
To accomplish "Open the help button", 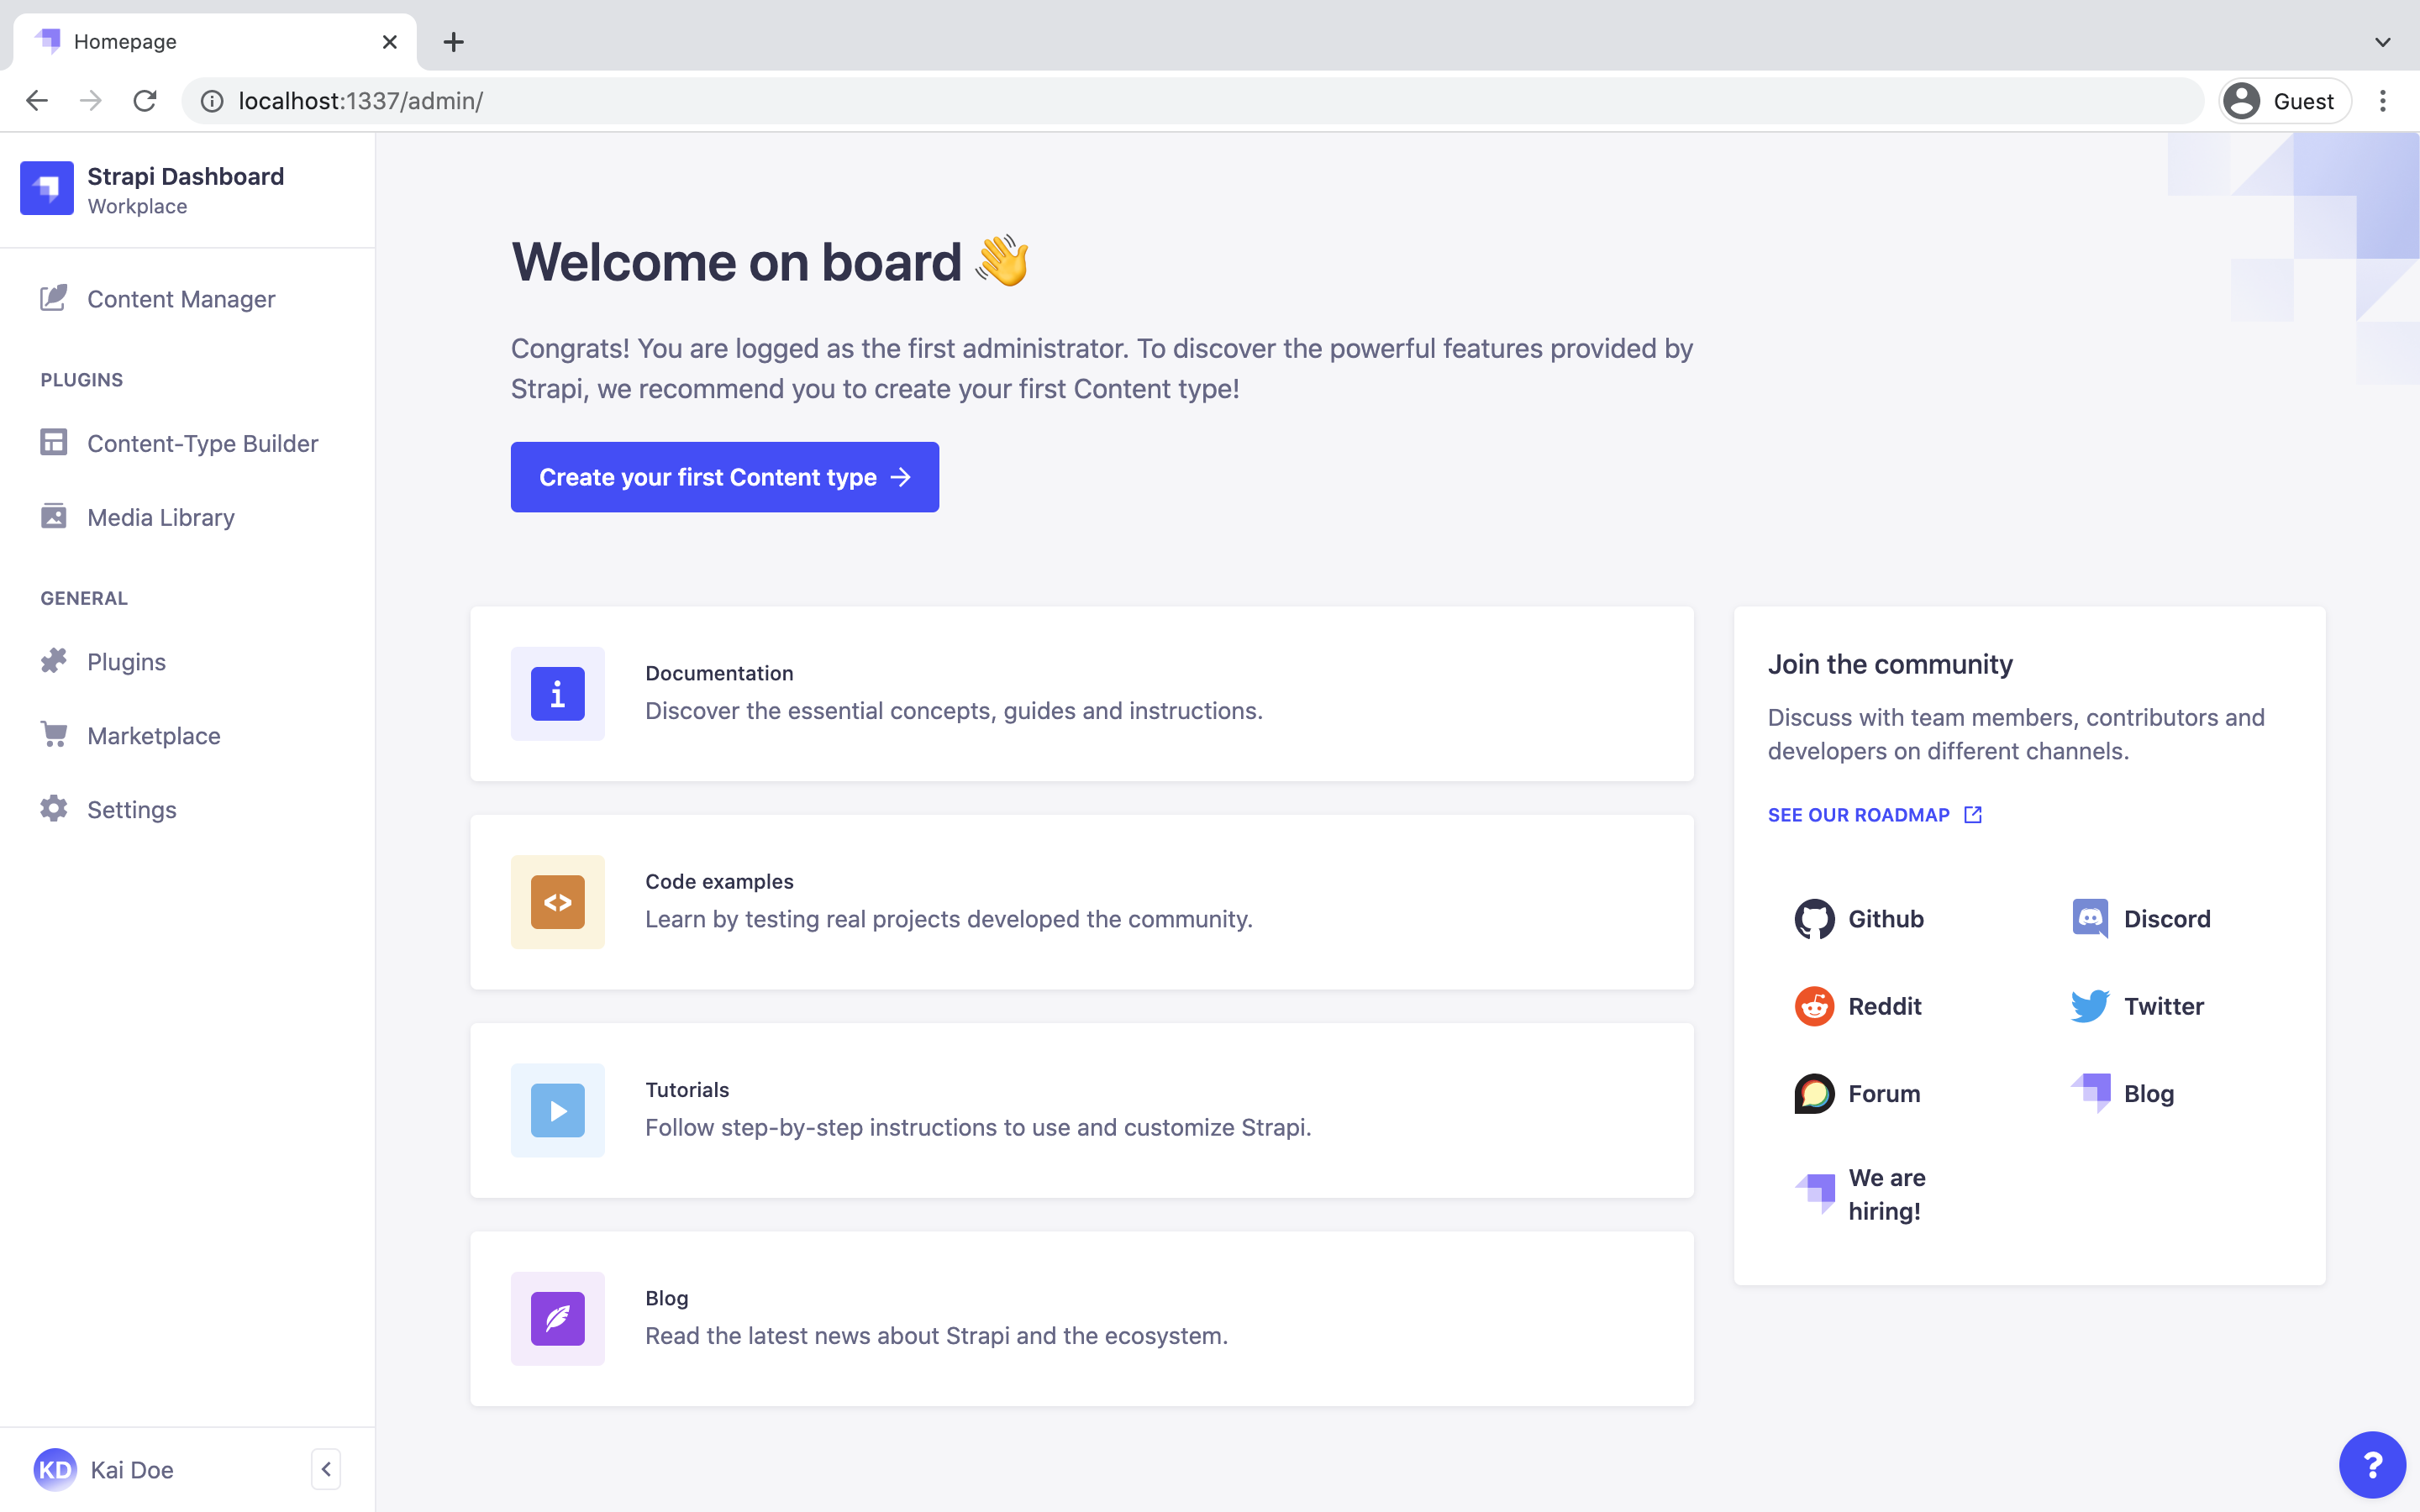I will click(2372, 1464).
